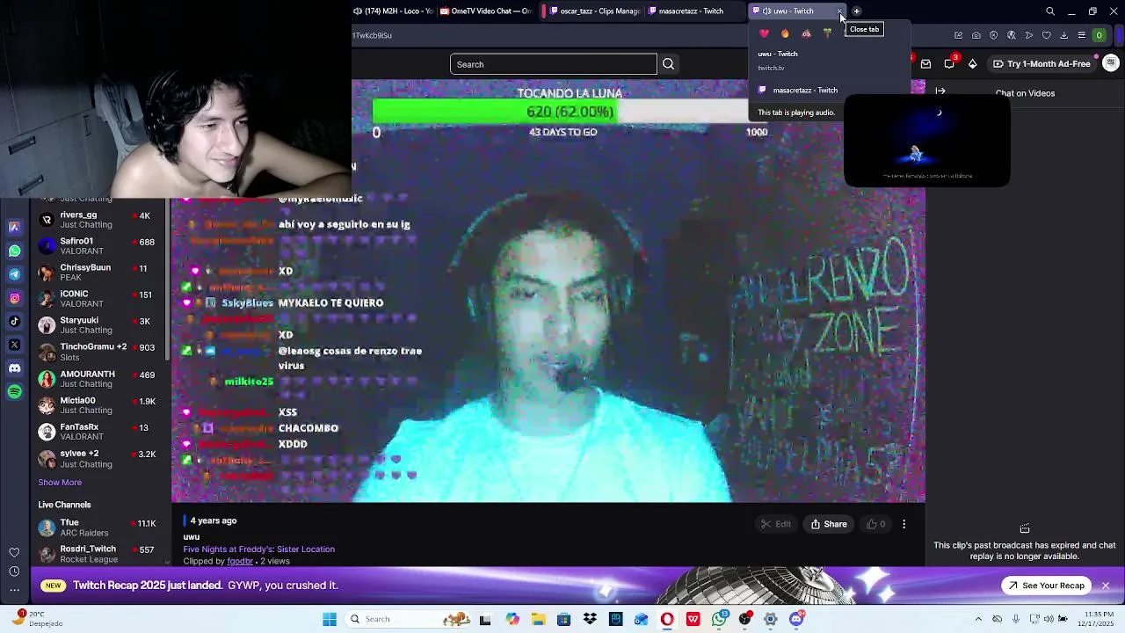
Task: Open TikTok in the Opera sidebar
Action: (15, 322)
